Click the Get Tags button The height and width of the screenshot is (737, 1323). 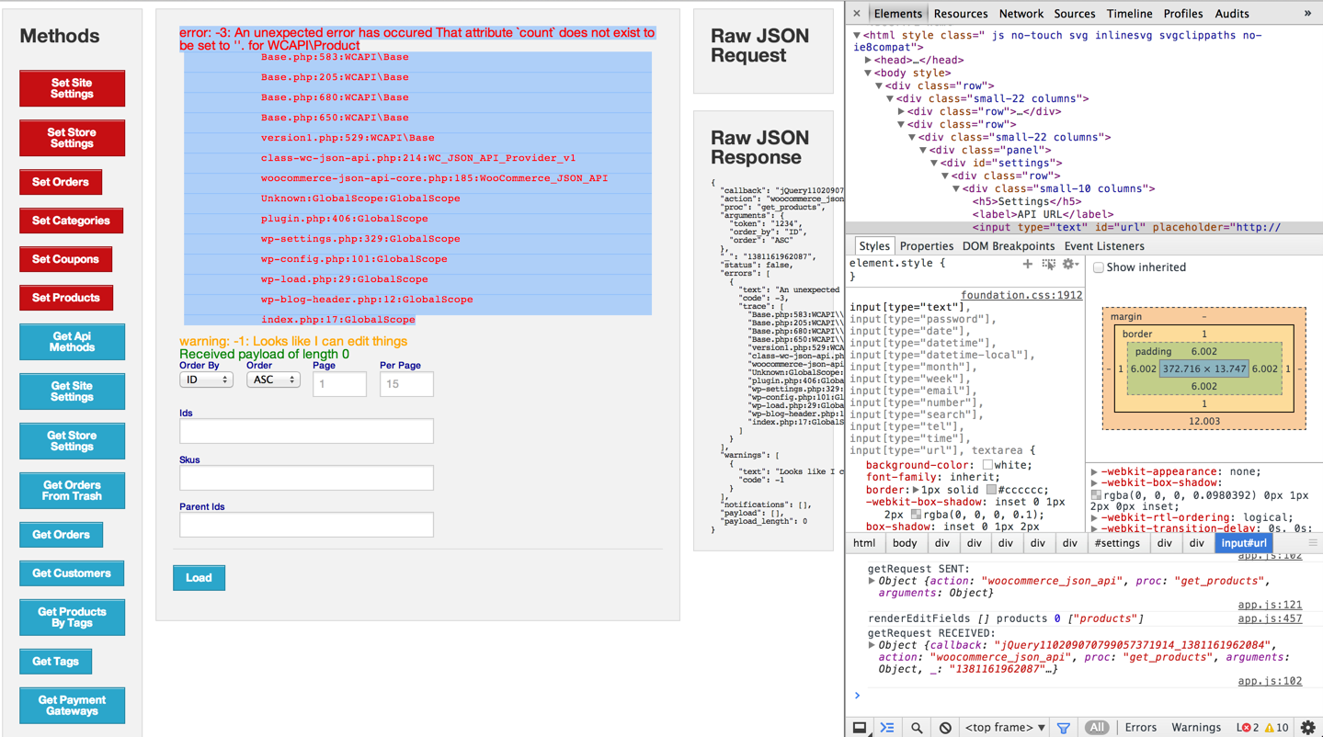pyautogui.click(x=55, y=662)
